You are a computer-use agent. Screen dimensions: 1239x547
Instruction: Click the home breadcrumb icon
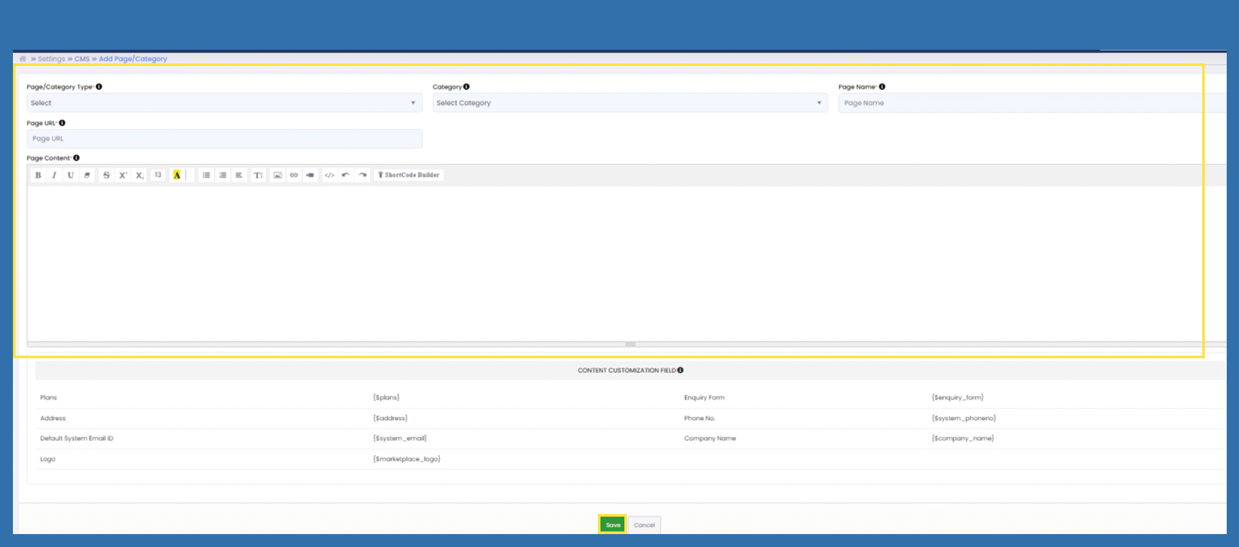pyautogui.click(x=23, y=59)
